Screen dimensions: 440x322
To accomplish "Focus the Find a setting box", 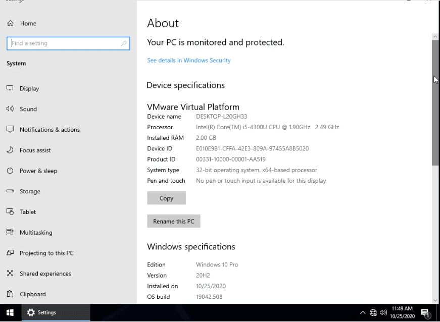I will coord(68,43).
